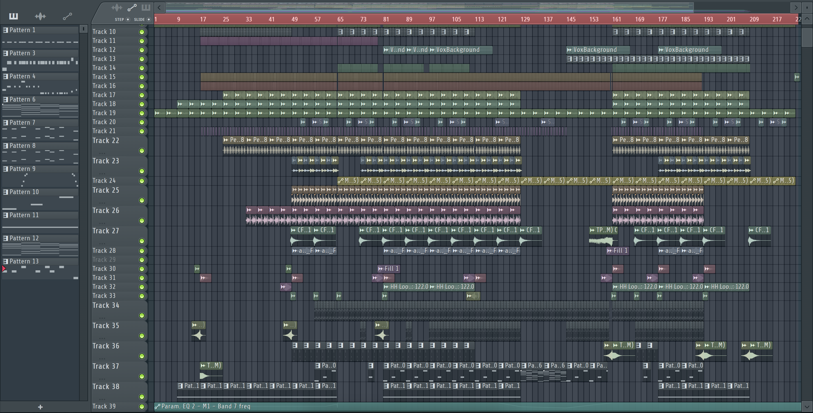813x413 pixels.
Task: Select the first HH Loo 122.0 clip
Action: click(406, 287)
